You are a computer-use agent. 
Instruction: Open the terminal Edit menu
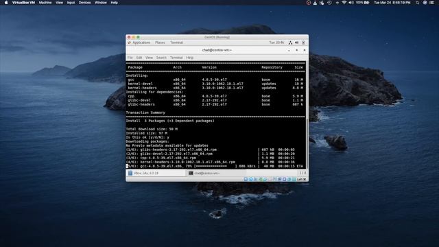point(139,58)
